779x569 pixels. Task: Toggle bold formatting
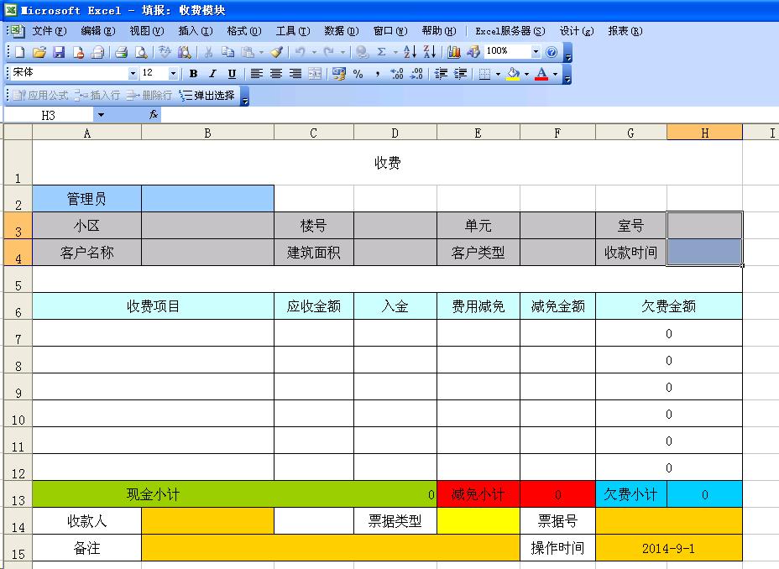(193, 74)
